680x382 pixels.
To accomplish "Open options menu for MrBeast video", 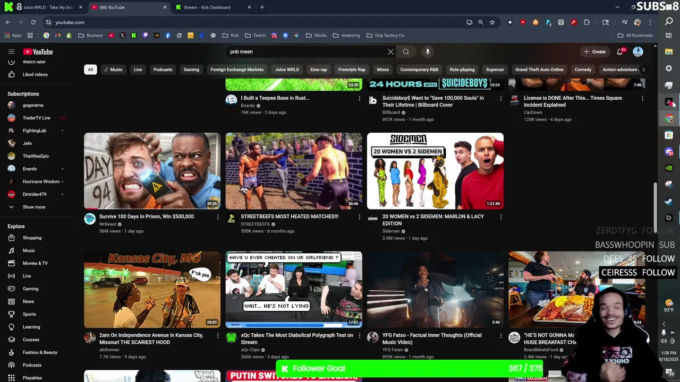I will point(217,216).
